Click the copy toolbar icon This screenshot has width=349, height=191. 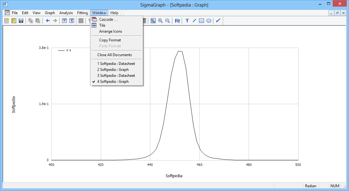[31, 21]
